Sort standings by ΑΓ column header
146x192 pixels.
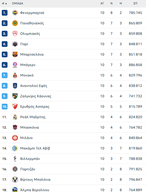pyautogui.click(x=102, y=3)
